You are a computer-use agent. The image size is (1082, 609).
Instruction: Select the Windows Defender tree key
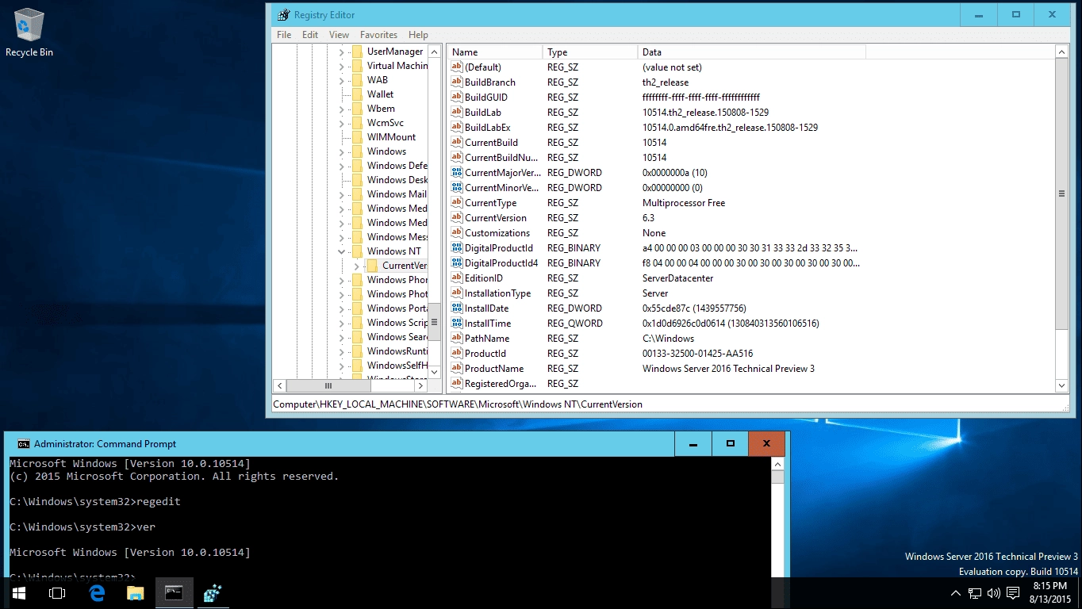click(397, 166)
